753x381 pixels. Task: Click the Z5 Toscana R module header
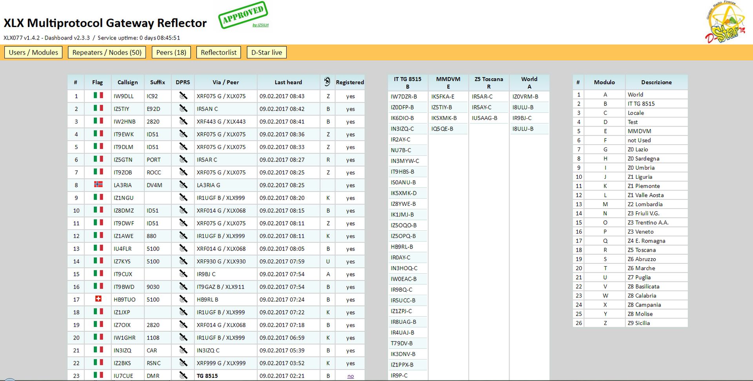point(489,83)
